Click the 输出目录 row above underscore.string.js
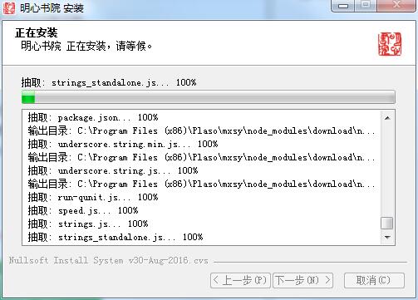The height and width of the screenshot is (300, 418). coord(201,157)
